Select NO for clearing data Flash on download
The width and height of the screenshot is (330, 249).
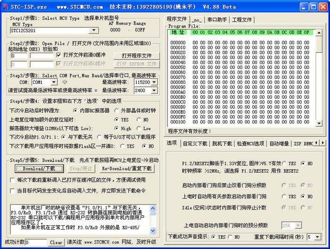tap(144, 146)
